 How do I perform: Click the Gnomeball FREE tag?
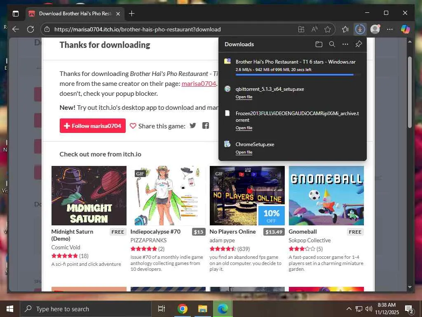click(x=355, y=232)
